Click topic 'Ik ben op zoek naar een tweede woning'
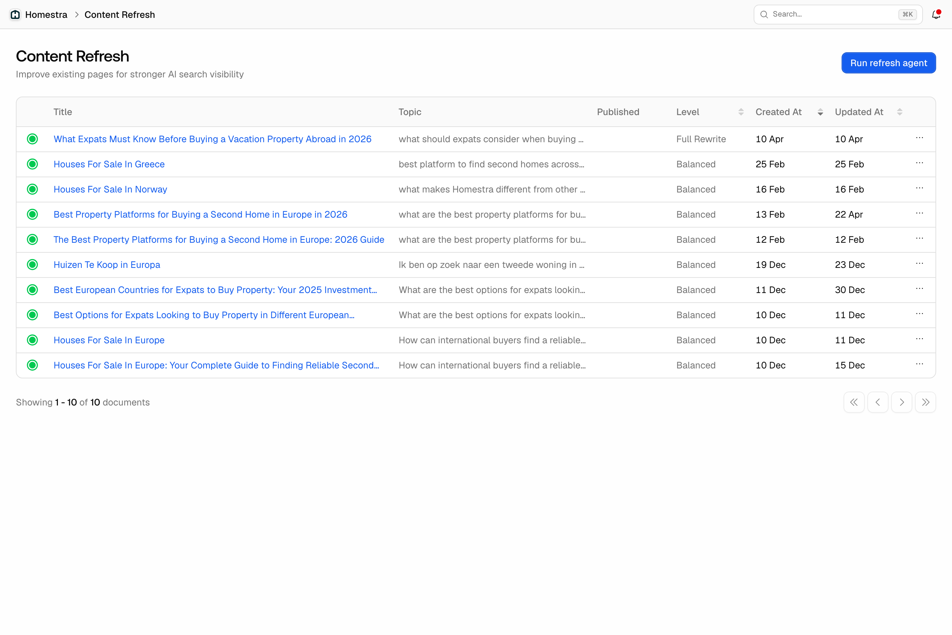The image size is (952, 635). 492,265
